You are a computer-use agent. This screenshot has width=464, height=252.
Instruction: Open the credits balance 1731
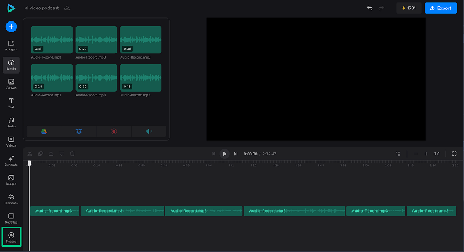click(409, 8)
